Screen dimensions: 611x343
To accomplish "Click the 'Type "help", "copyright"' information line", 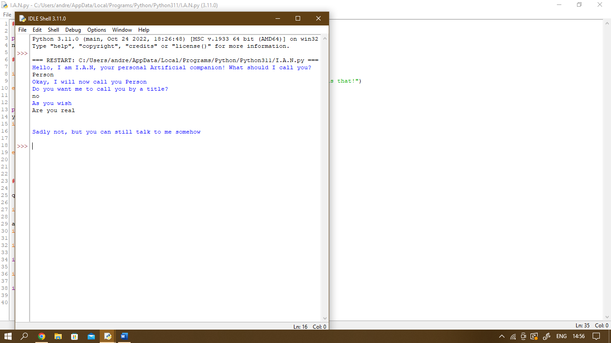I will coord(161,46).
